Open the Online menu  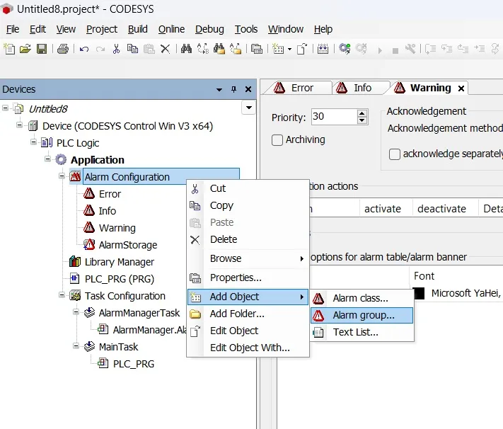pos(171,29)
